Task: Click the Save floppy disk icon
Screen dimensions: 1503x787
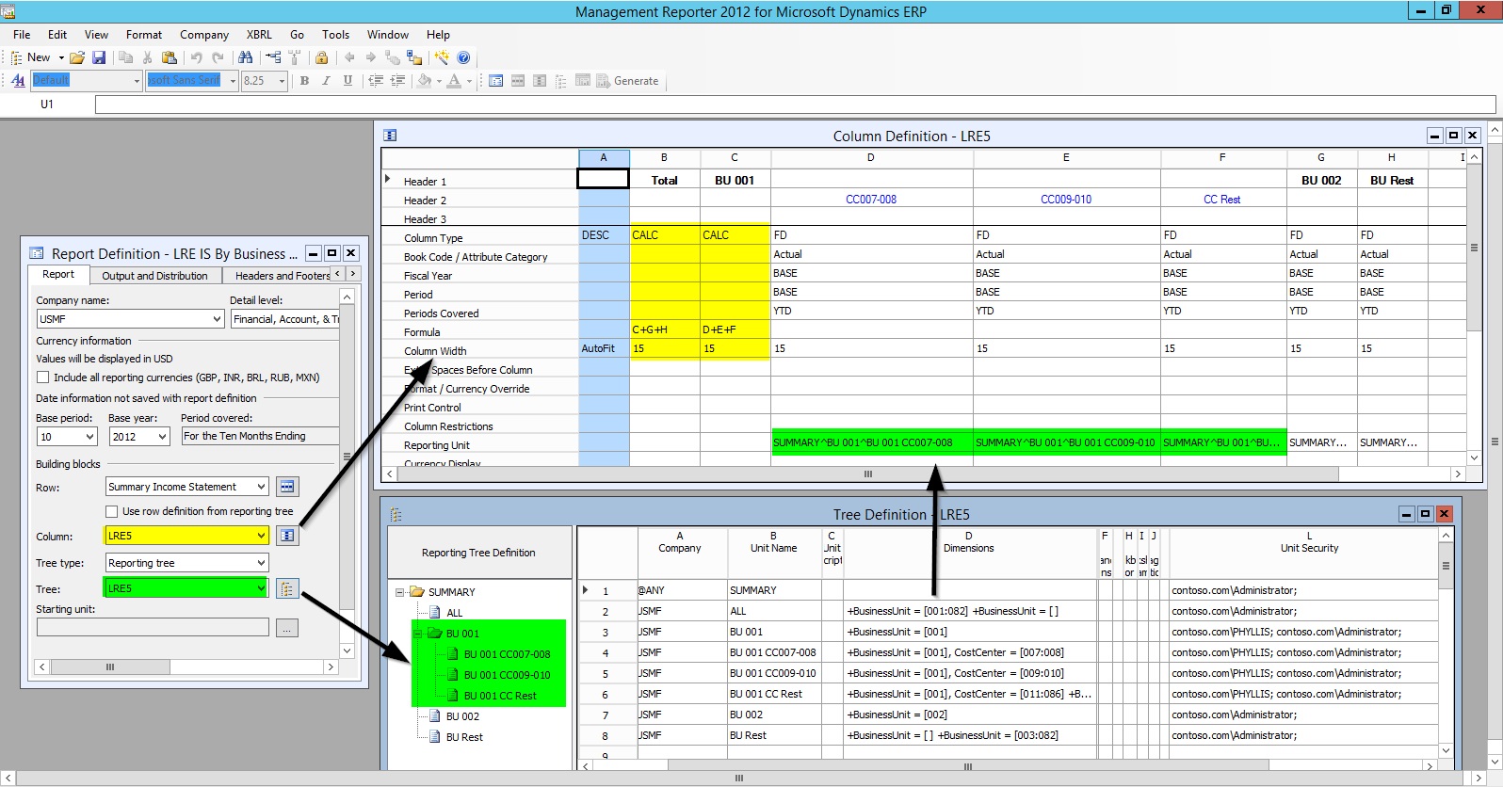Action: pos(98,57)
